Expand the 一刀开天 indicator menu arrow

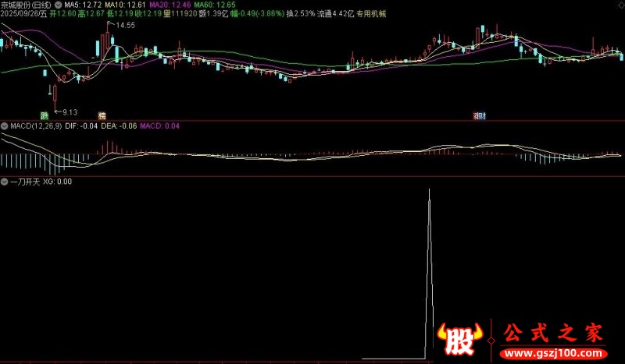4,182
